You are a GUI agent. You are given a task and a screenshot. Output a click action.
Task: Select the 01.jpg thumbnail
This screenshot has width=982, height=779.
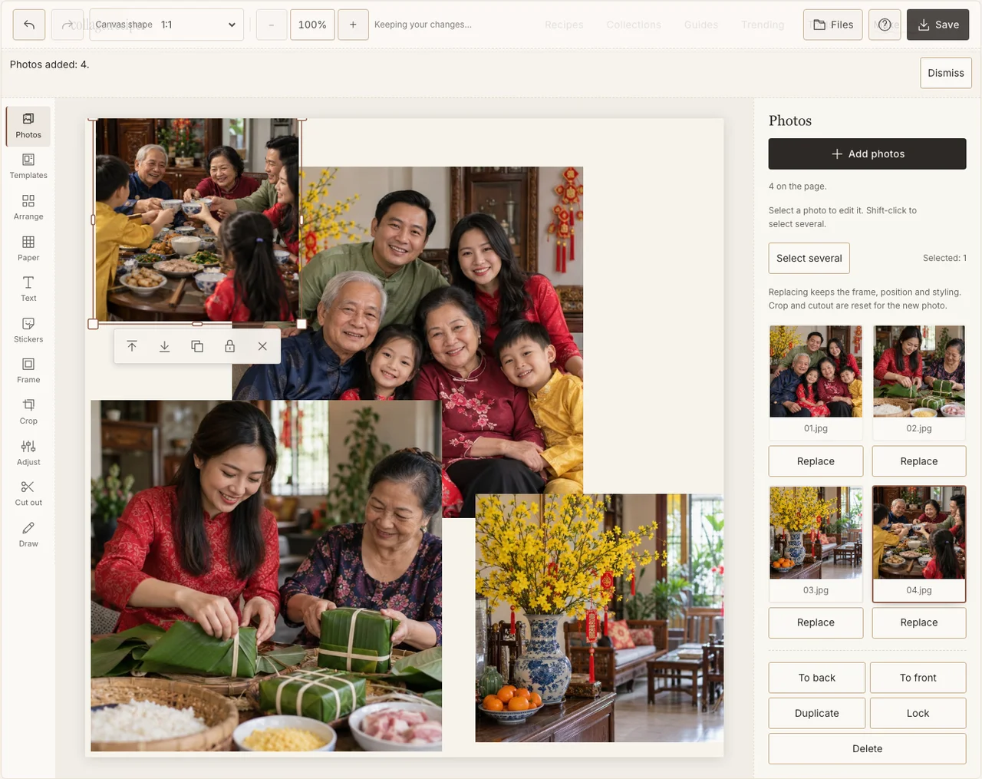816,381
